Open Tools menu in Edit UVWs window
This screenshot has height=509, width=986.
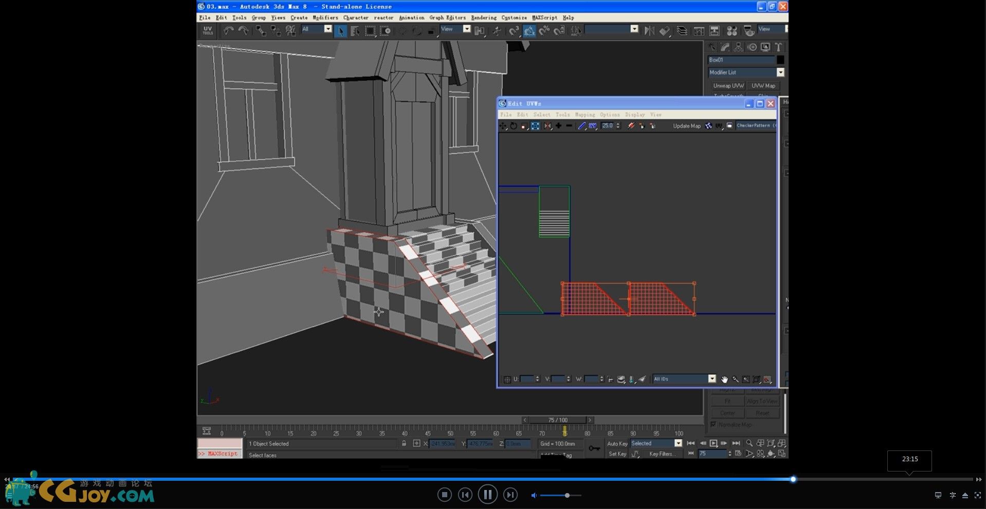[x=562, y=115]
